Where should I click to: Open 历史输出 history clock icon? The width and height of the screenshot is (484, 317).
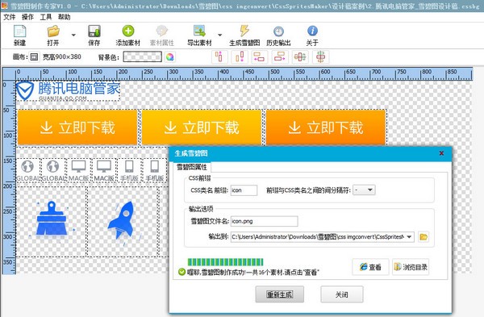tap(278, 31)
